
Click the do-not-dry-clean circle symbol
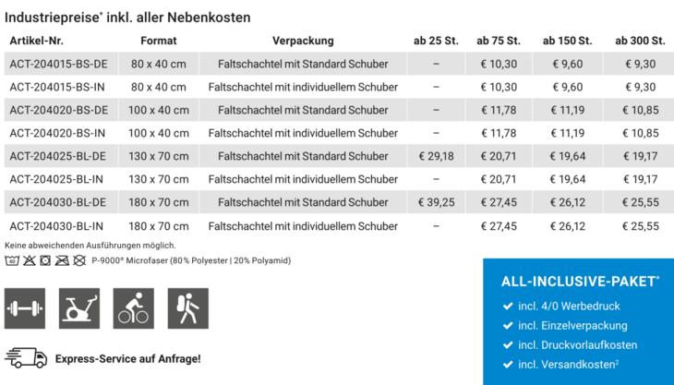click(79, 260)
